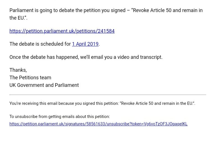Click the 1 April 2019 date link
Image resolution: width=215 pixels, height=160 pixels.
pos(85,44)
